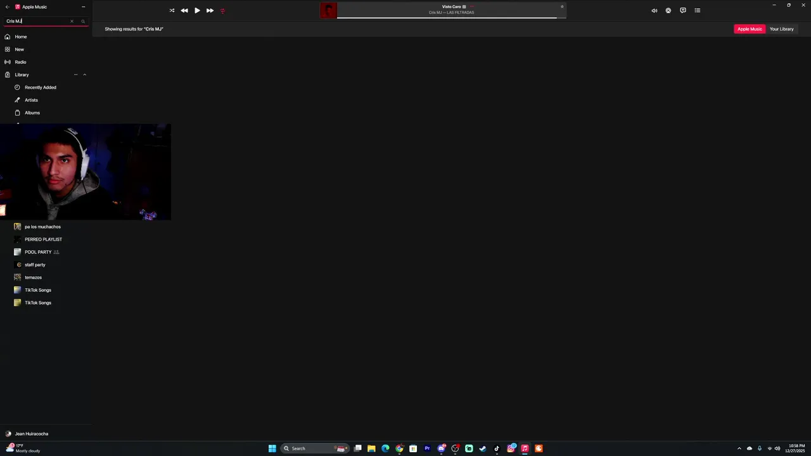Screen dimensions: 811x456
Task: Toggle shuffle playback
Action: (x=172, y=11)
